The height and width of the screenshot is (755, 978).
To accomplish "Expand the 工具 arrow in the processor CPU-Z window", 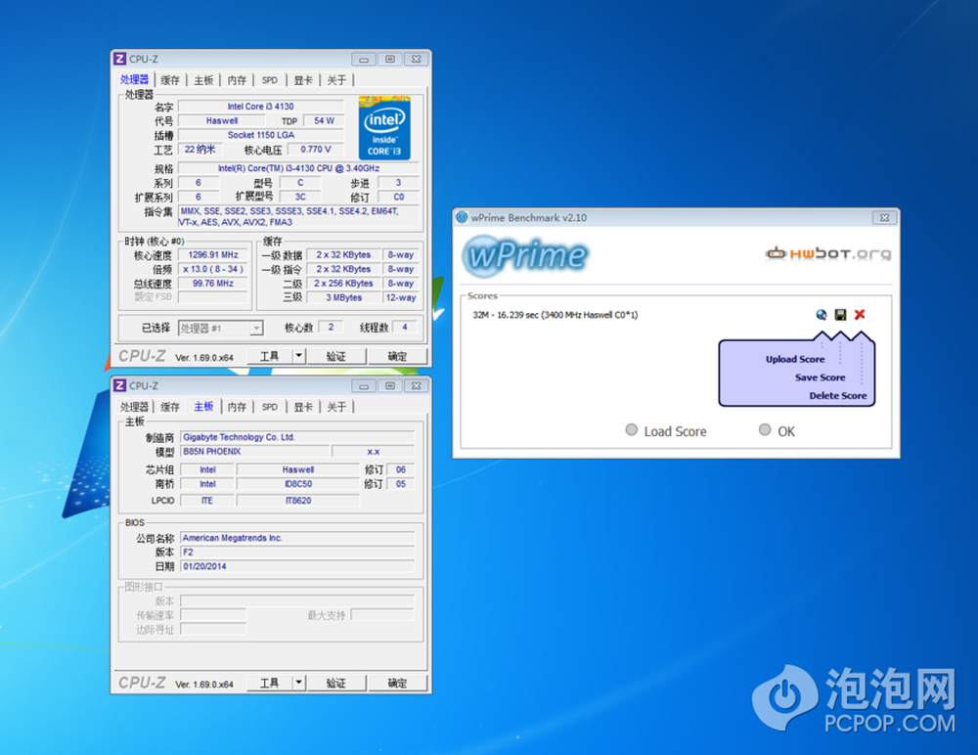I will pos(298,356).
